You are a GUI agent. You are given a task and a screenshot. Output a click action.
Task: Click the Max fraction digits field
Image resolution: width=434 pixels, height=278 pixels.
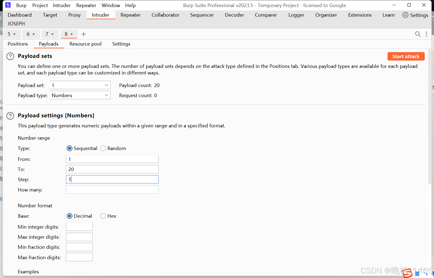(79, 257)
